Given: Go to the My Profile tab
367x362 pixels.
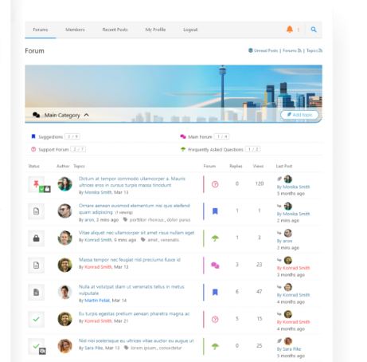Looking at the screenshot, I should pyautogui.click(x=155, y=30).
